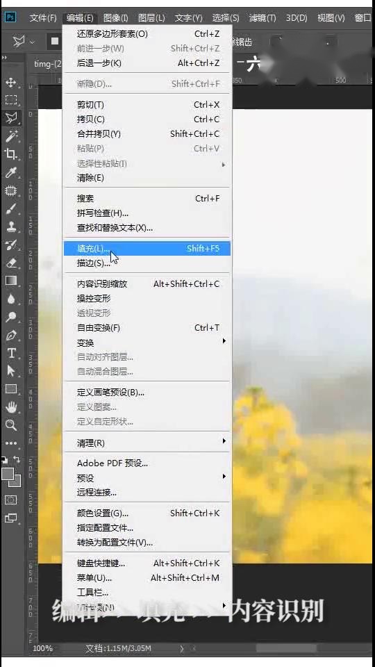Choose 填充(L)... menu entry
The height and width of the screenshot is (667, 375).
pos(147,249)
